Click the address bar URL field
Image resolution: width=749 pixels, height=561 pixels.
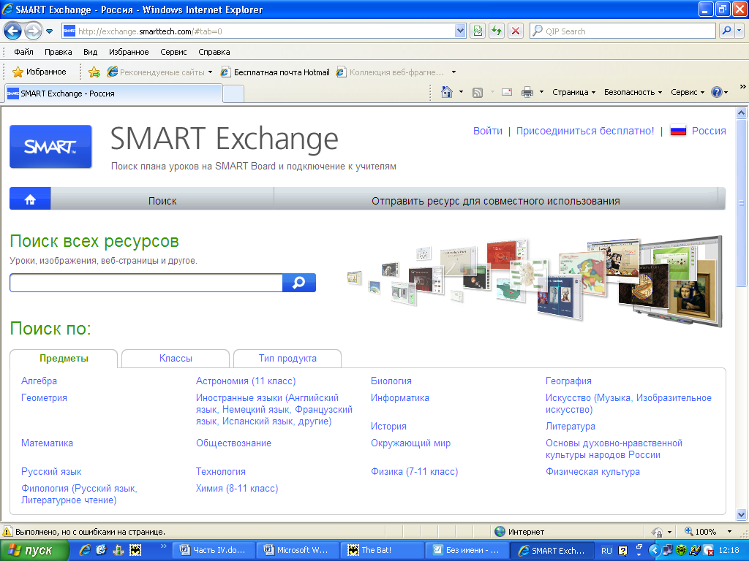[258, 31]
